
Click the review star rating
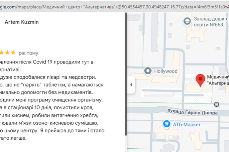(7, 53)
